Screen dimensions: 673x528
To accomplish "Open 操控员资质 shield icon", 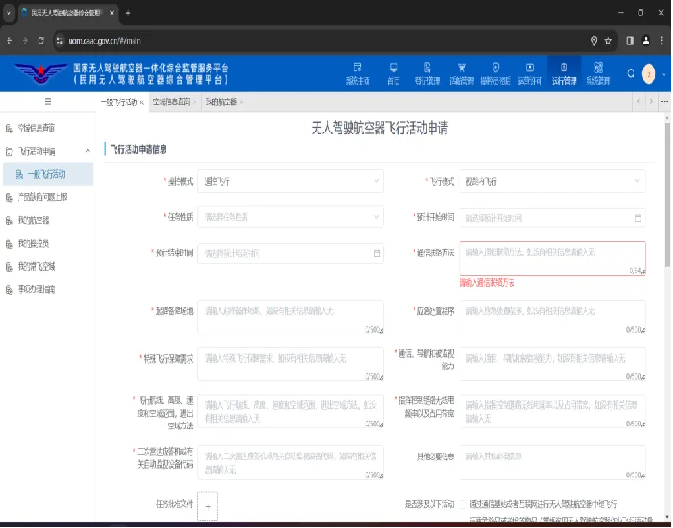I will coord(495,69).
